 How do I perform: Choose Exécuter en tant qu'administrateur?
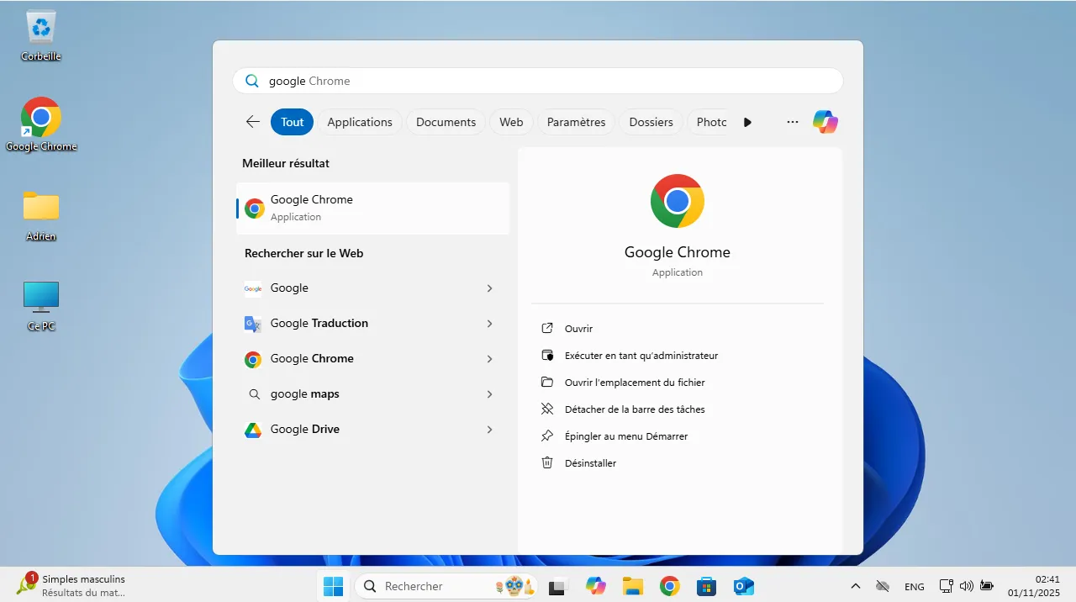[641, 355]
